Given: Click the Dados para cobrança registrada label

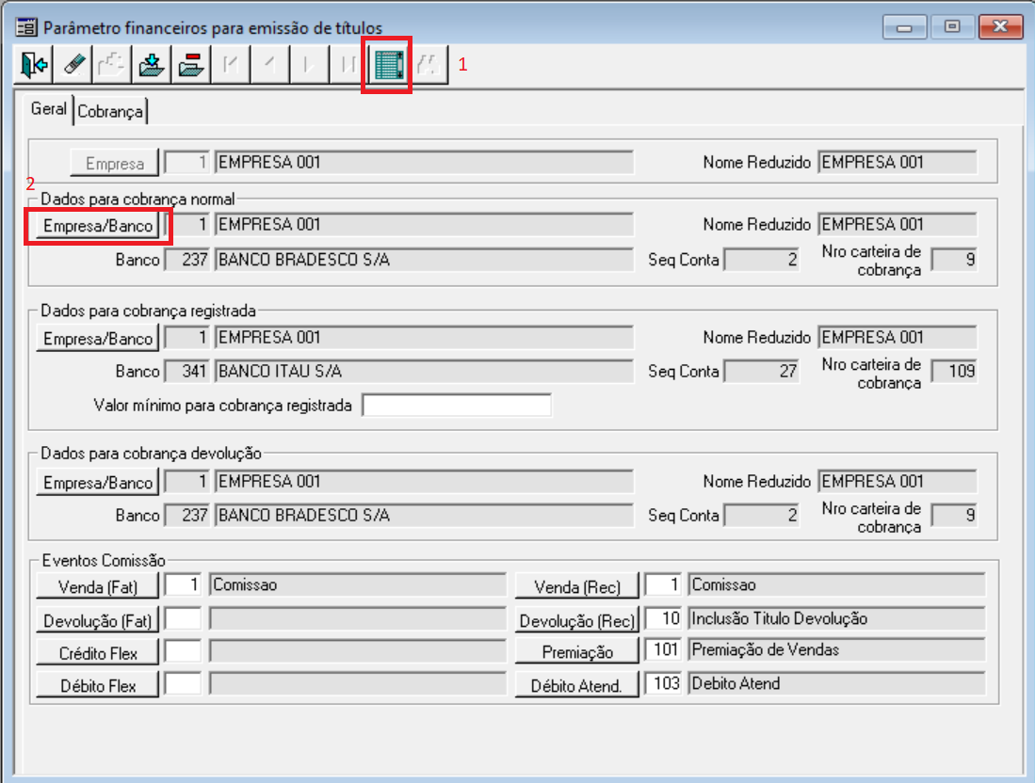Looking at the screenshot, I should (x=149, y=311).
